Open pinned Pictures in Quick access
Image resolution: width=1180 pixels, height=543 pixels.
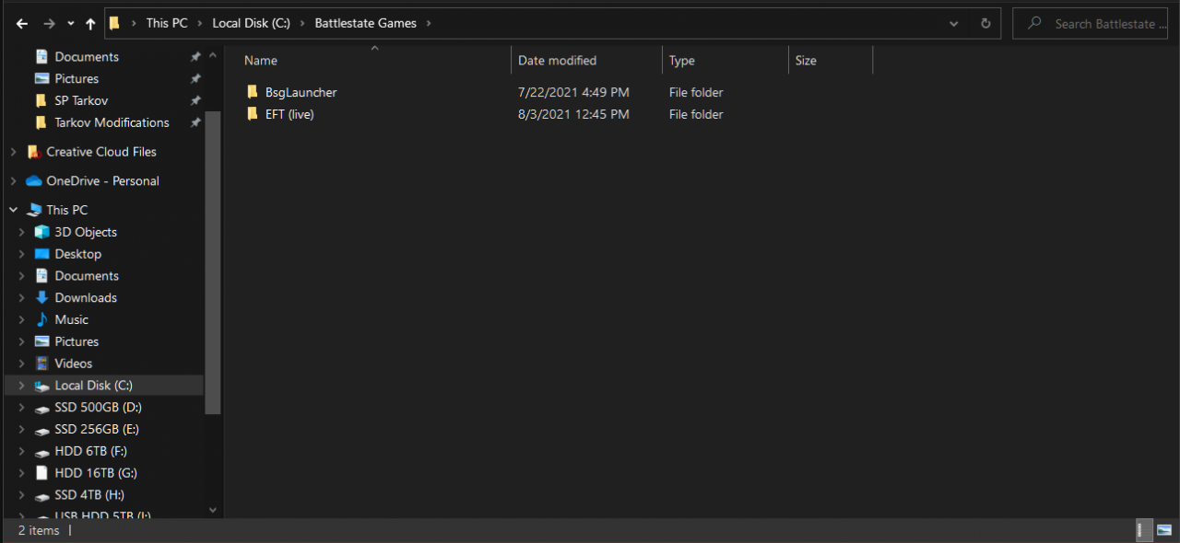[77, 79]
